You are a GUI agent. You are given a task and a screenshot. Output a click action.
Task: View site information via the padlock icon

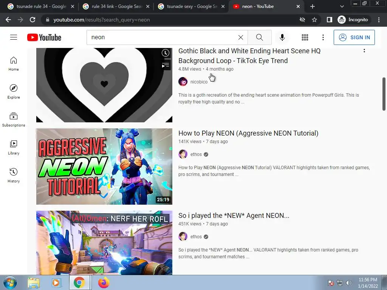(x=48, y=20)
